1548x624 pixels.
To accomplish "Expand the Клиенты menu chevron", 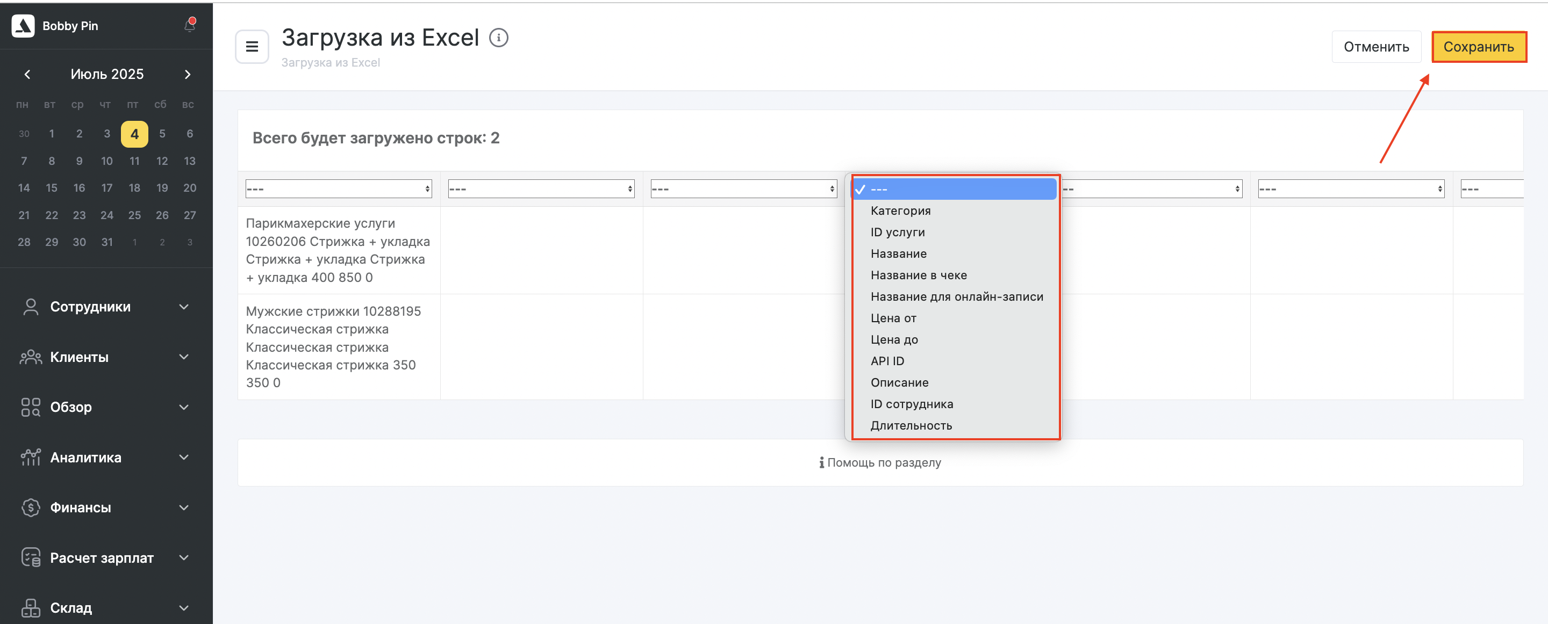I will point(184,357).
